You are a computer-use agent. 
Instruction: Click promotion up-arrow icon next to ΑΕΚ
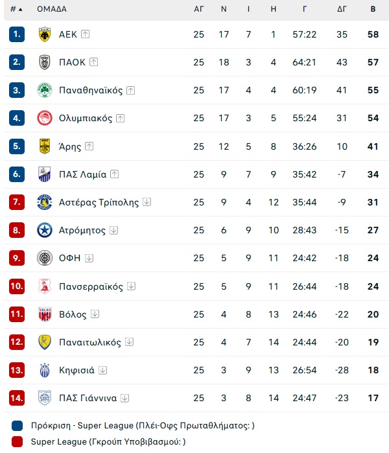[85, 34]
